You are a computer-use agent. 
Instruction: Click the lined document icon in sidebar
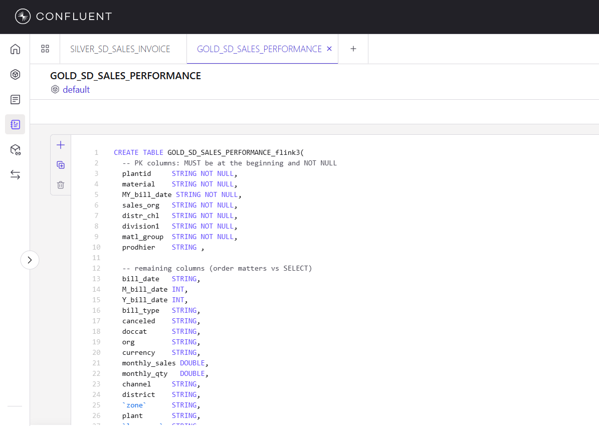tap(15, 99)
